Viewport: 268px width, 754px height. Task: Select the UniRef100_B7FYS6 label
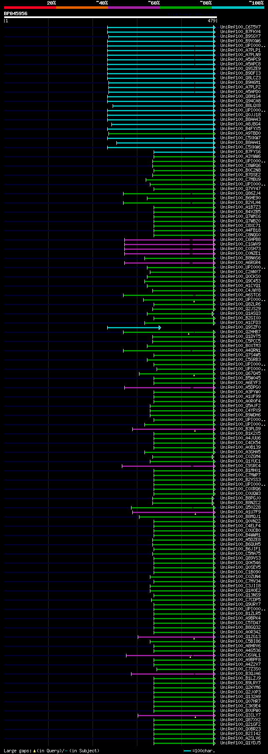[240, 152]
